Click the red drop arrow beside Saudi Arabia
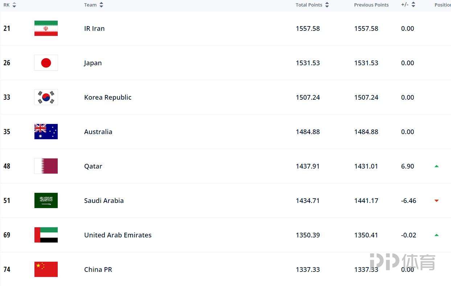 [436, 200]
